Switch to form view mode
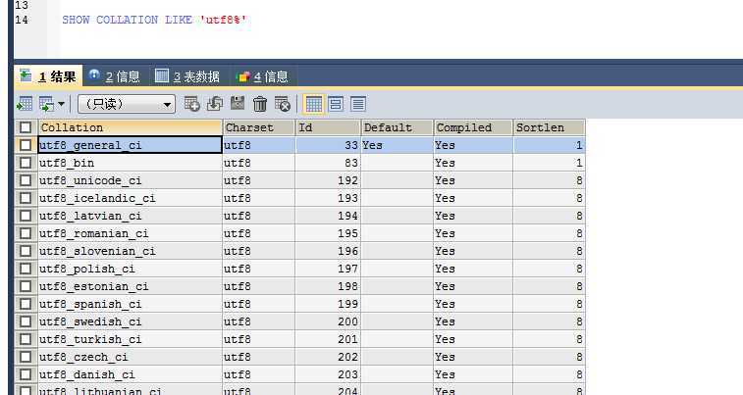743x395 pixels. click(x=336, y=104)
